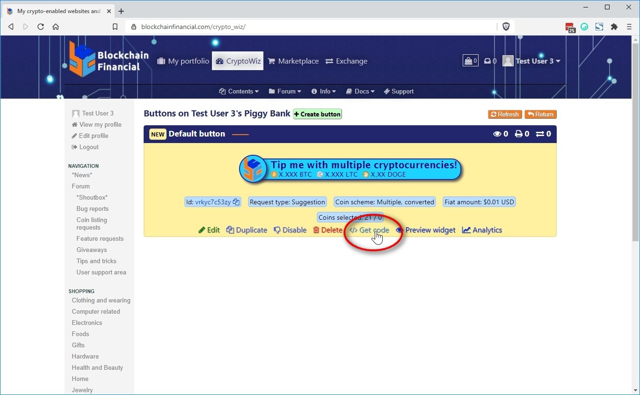Open the Forum dropdown menu
Screen dimensions: 640x395
click(x=285, y=91)
